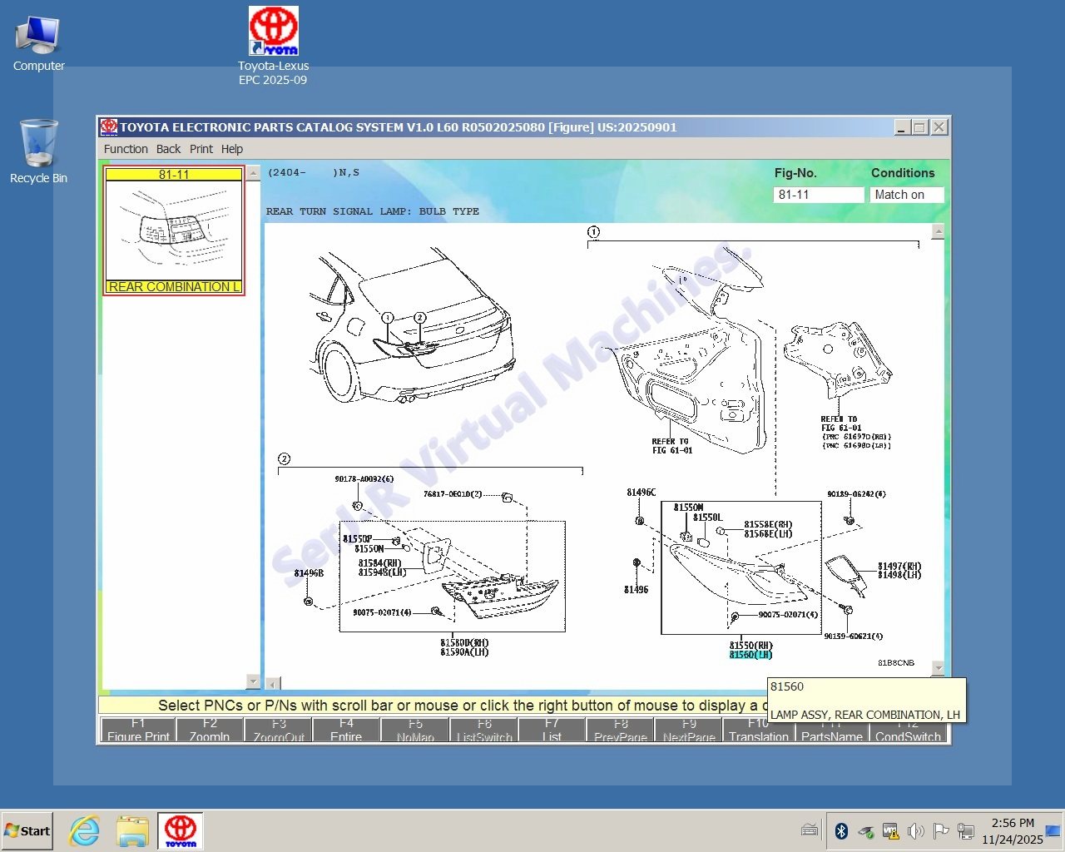Click the F2 ZoomIn button
The image size is (1065, 852).
point(210,731)
